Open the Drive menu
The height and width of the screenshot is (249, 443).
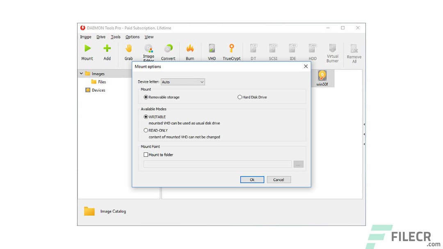[100, 36]
